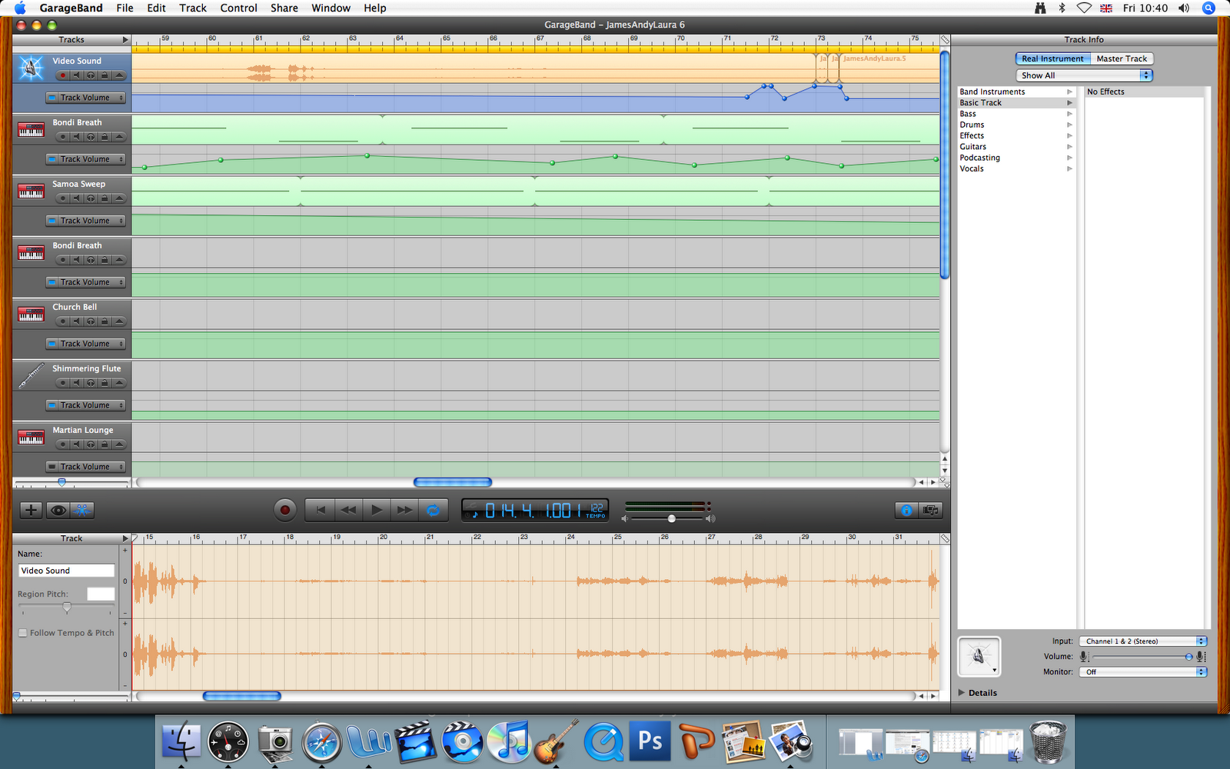1230x769 pixels.
Task: Switch to the Master Track tab
Action: (1122, 58)
